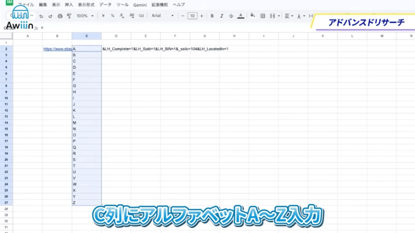
Task: Click the cell containing letter W
Action: click(87, 184)
